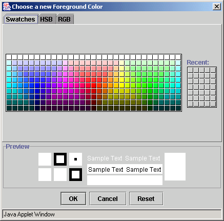
Task: Pick the bright yellow swatch
Action: click(121, 85)
